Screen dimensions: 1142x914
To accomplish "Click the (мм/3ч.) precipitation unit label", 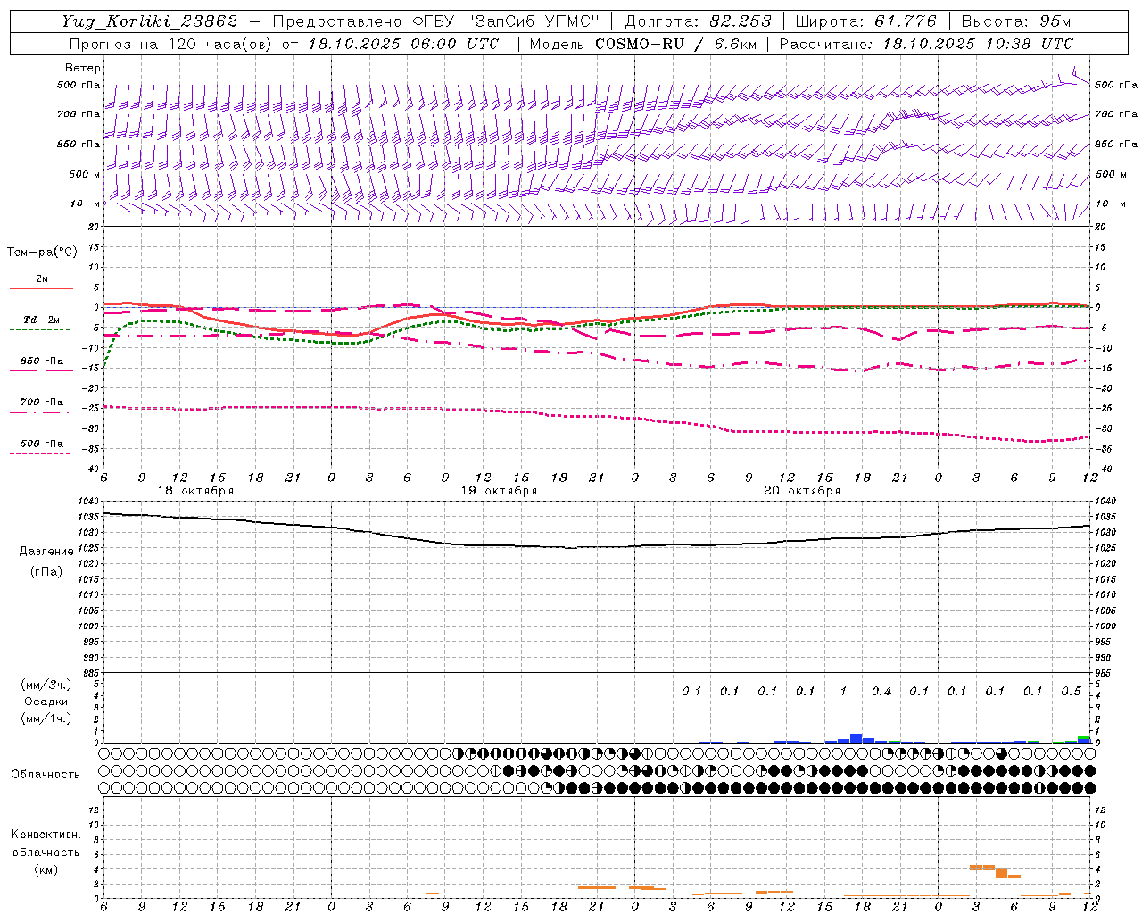I will tap(46, 685).
